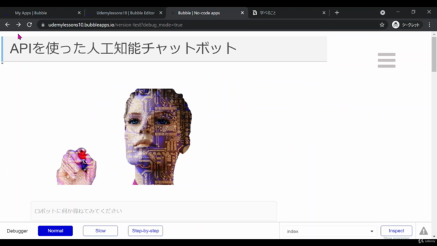This screenshot has width=437, height=246.
Task: Click the lock icon in address bar
Action: pos(43,25)
